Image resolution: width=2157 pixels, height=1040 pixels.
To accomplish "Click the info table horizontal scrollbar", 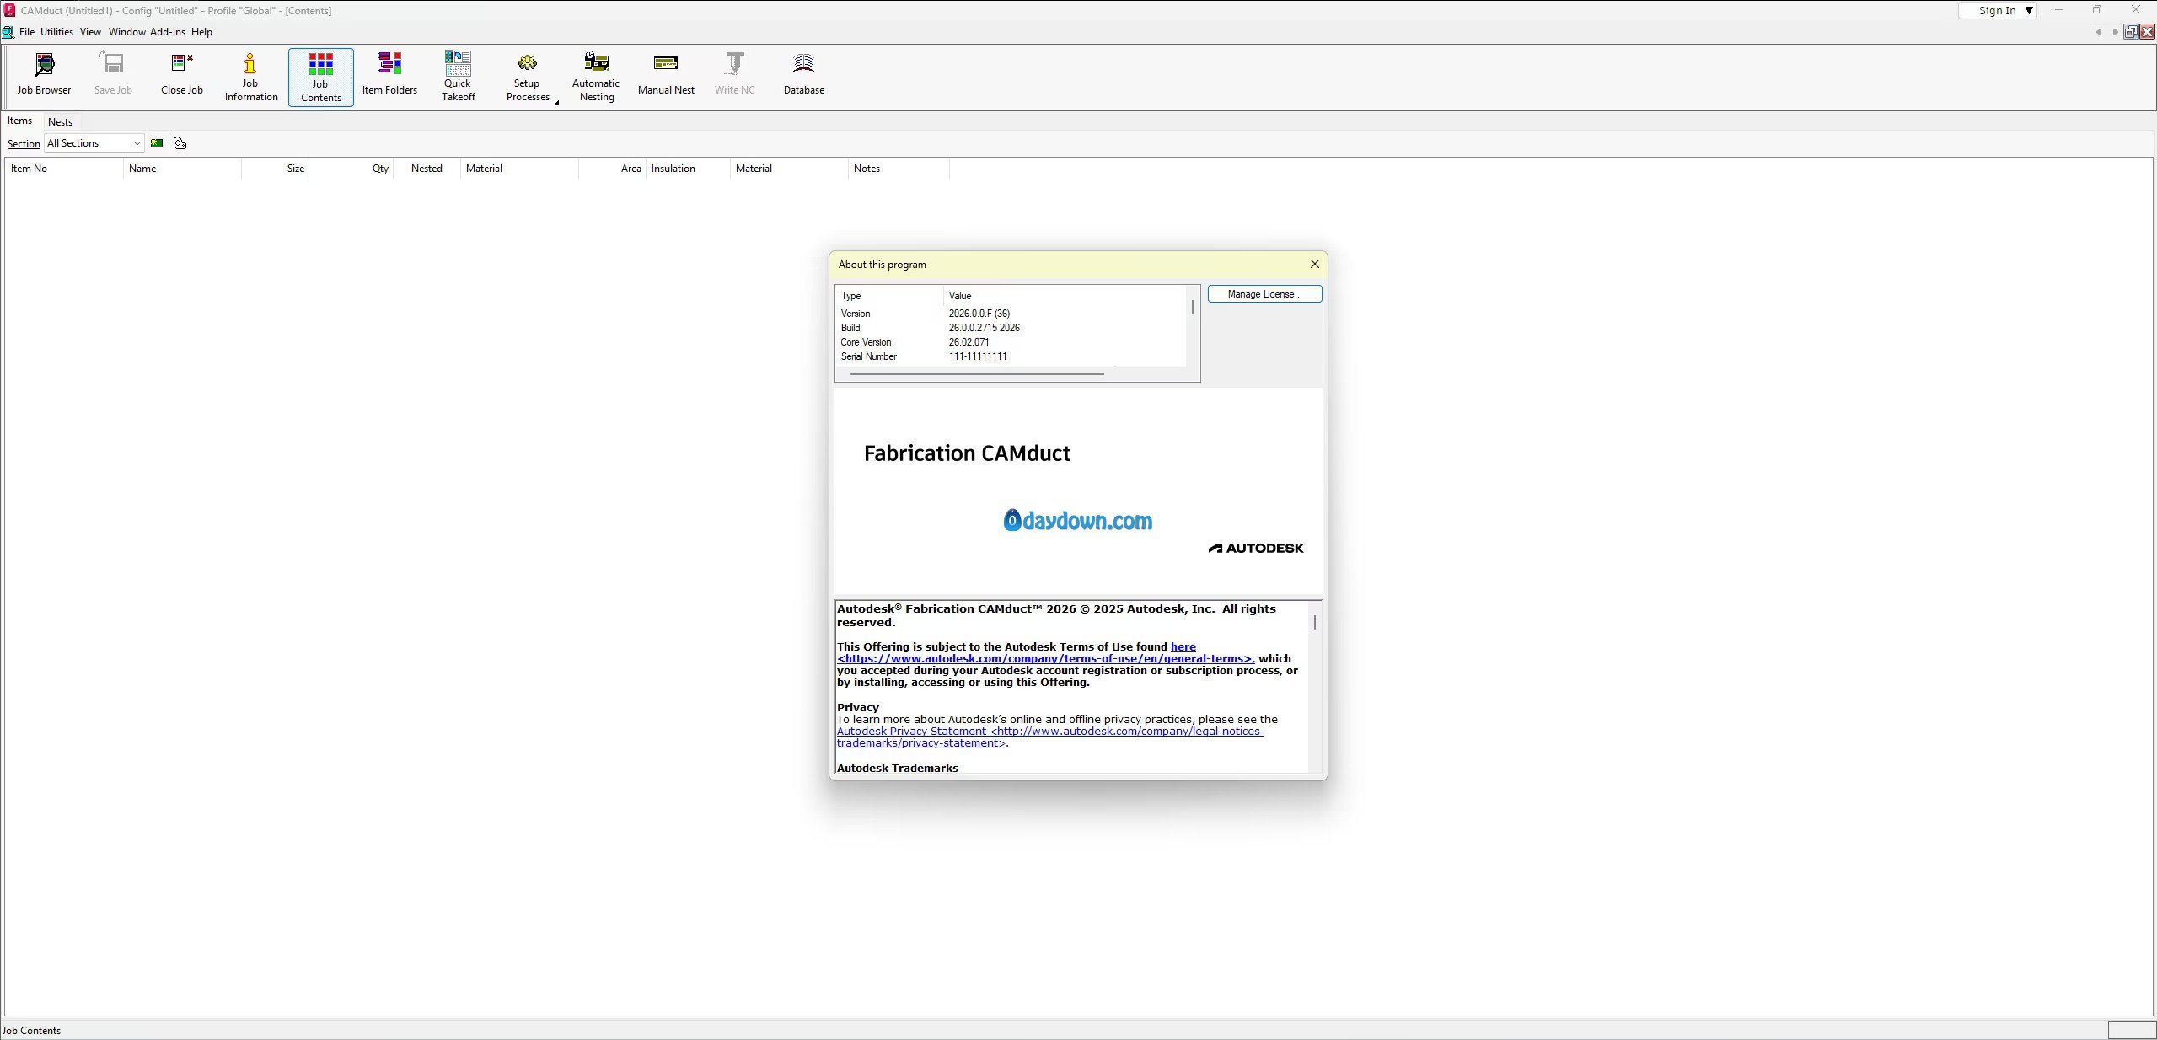I will tap(977, 374).
